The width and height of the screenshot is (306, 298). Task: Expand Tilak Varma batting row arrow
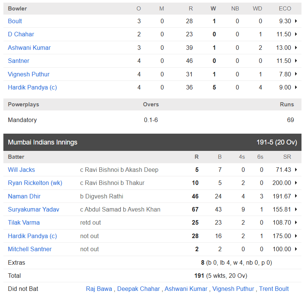(296, 222)
